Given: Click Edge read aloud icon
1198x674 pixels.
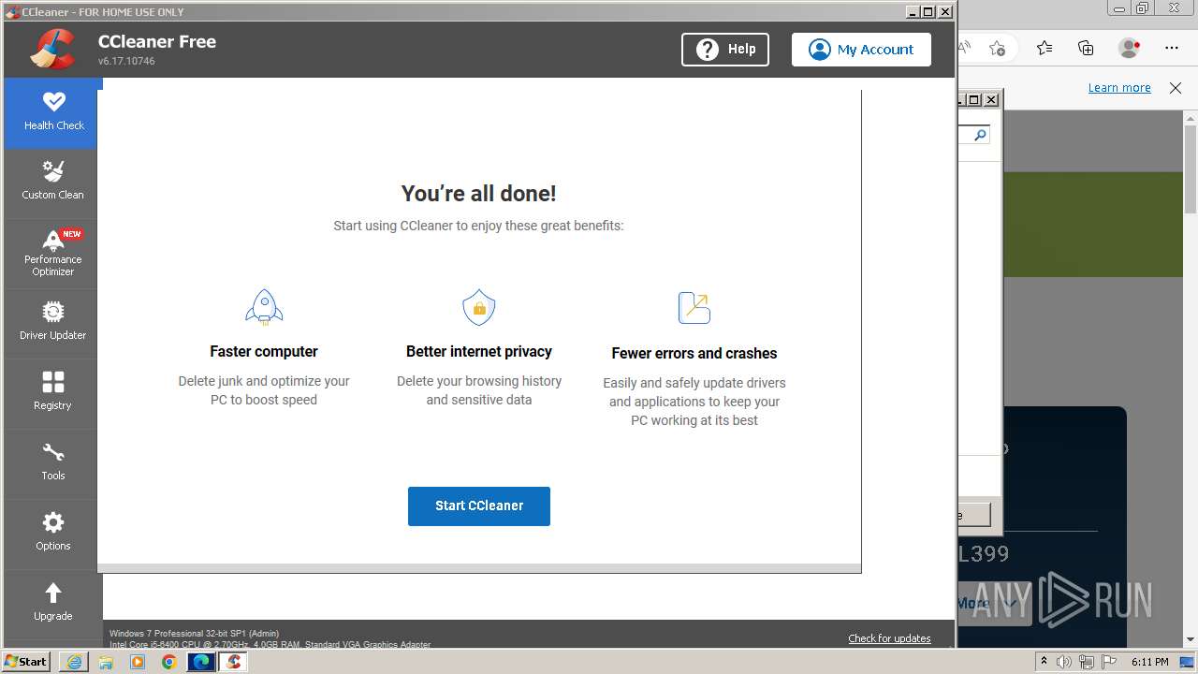Looking at the screenshot, I should [x=965, y=48].
